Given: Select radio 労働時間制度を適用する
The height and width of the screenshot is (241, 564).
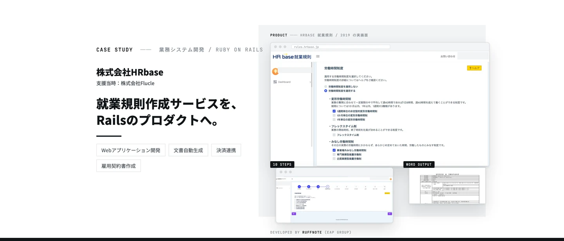Looking at the screenshot, I should click(325, 91).
